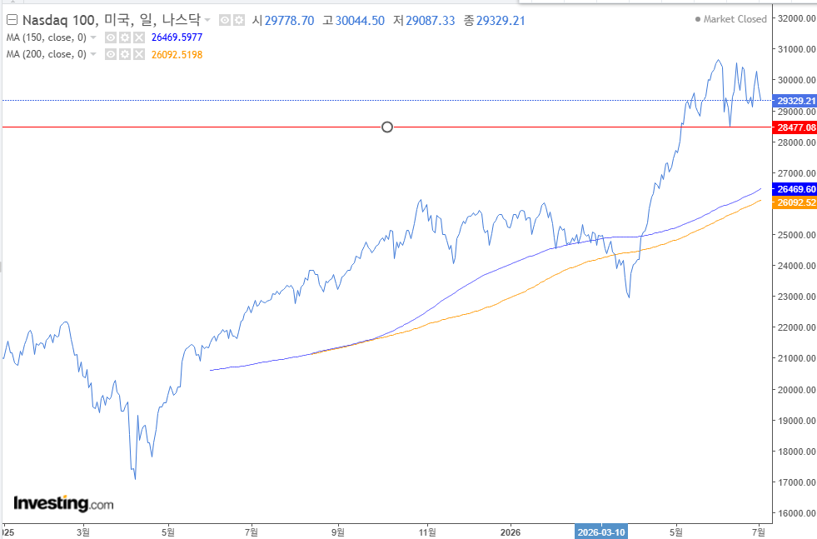Hide the MA 200 indicator

111,54
